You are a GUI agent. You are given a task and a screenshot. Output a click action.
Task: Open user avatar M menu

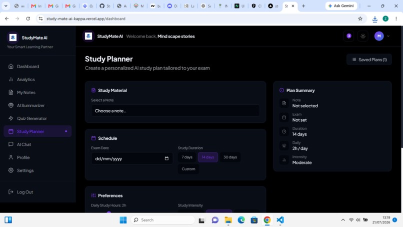click(379, 36)
